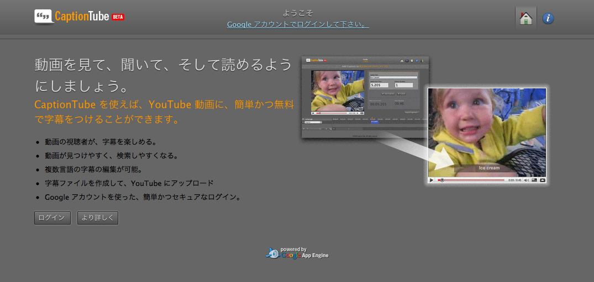The width and height of the screenshot is (594, 282).
Task: Click the orange CaptionTube を使えば tagline
Action: coord(164,112)
